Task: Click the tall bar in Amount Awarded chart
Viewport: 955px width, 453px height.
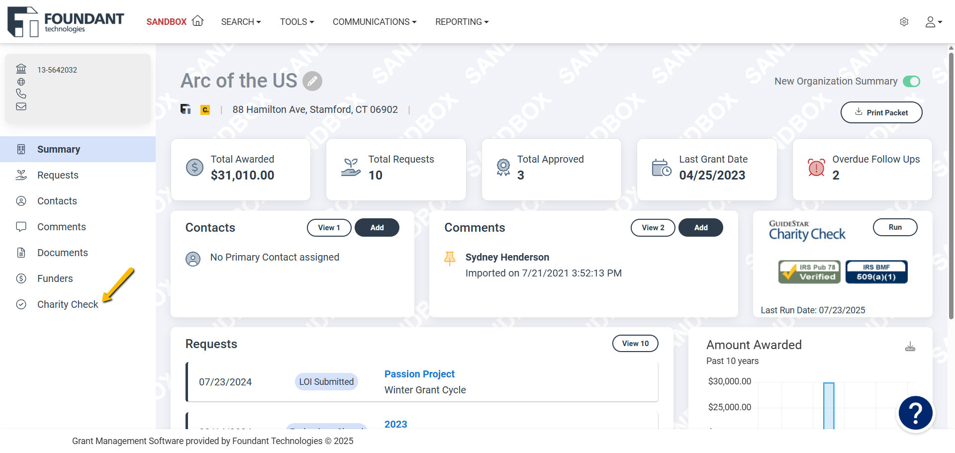Action: coord(829,405)
